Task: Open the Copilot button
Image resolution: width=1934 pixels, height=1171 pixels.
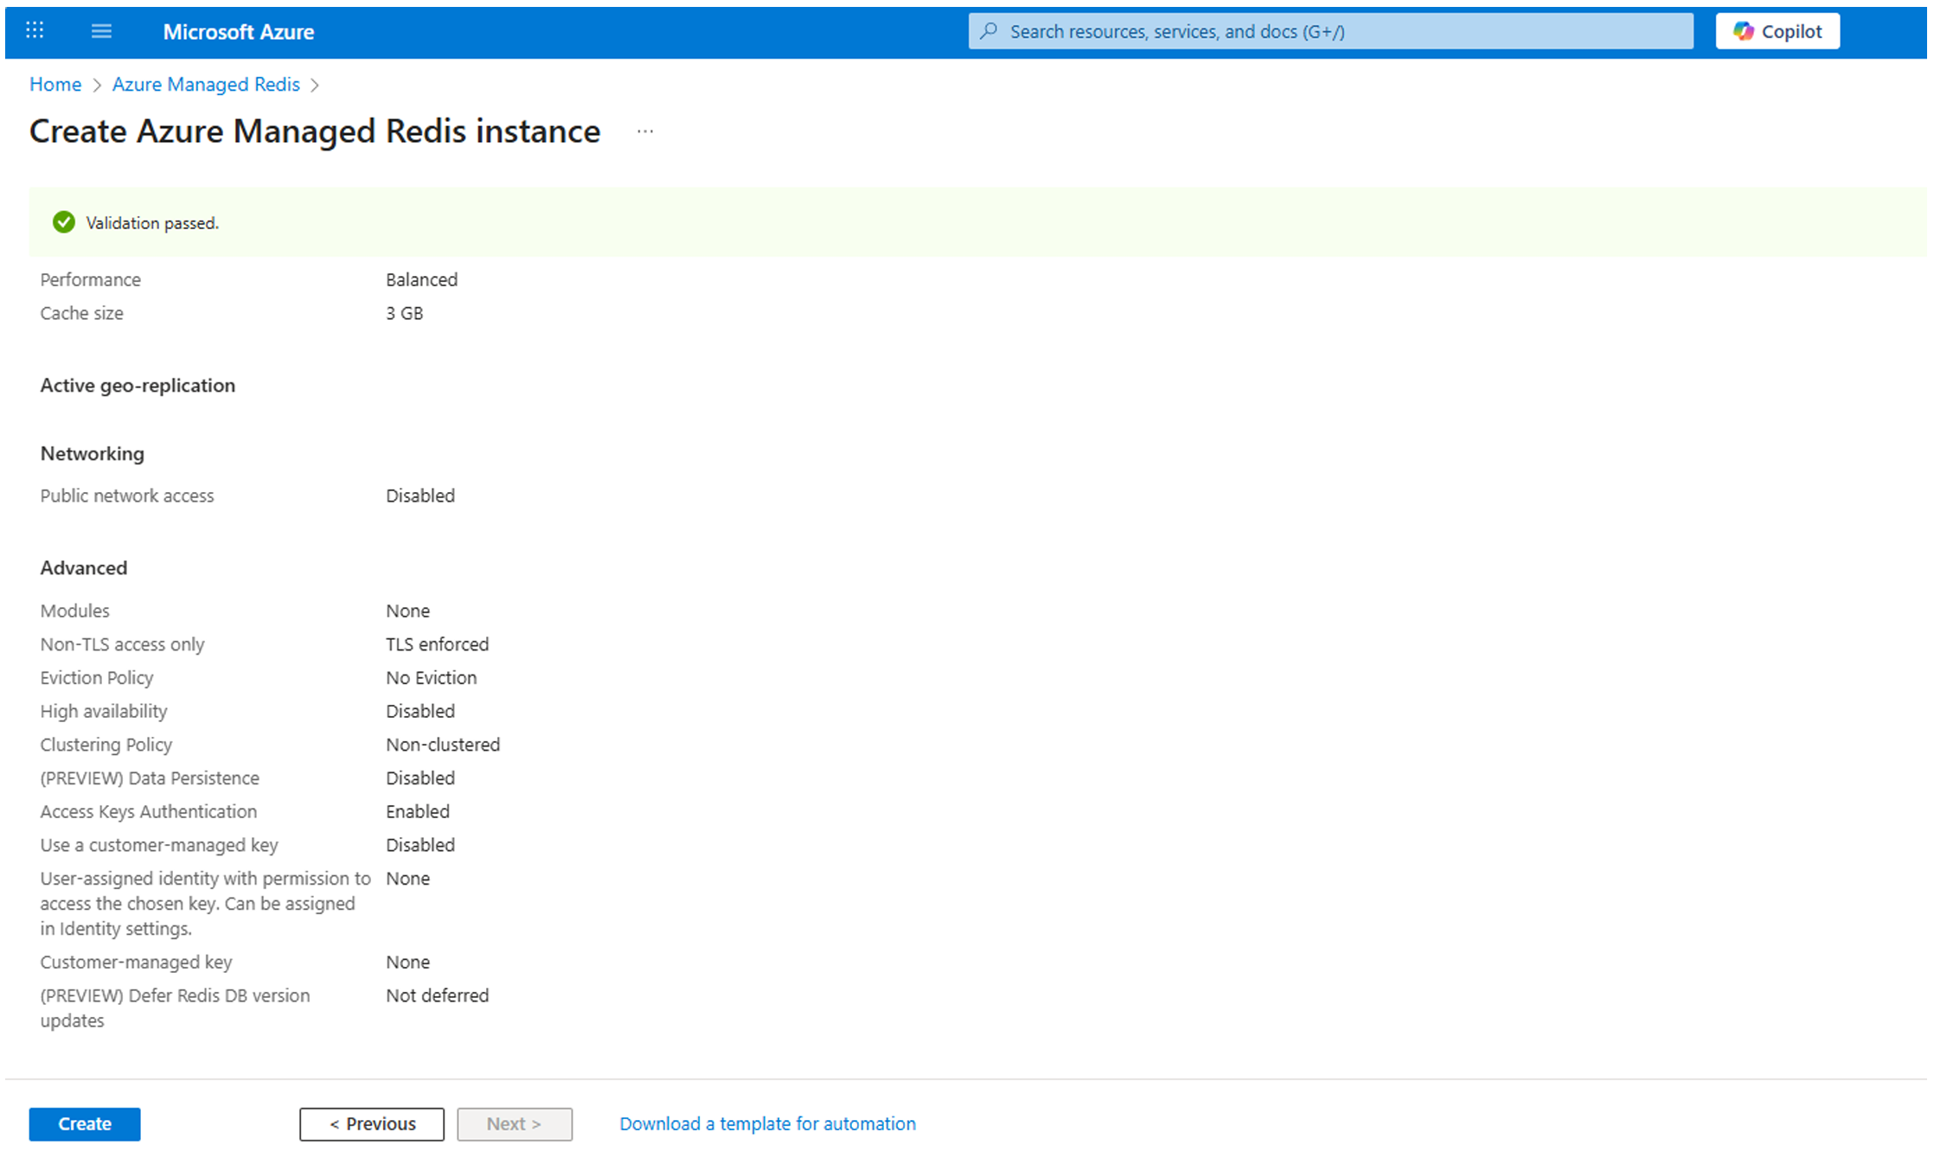Action: pos(1777,31)
